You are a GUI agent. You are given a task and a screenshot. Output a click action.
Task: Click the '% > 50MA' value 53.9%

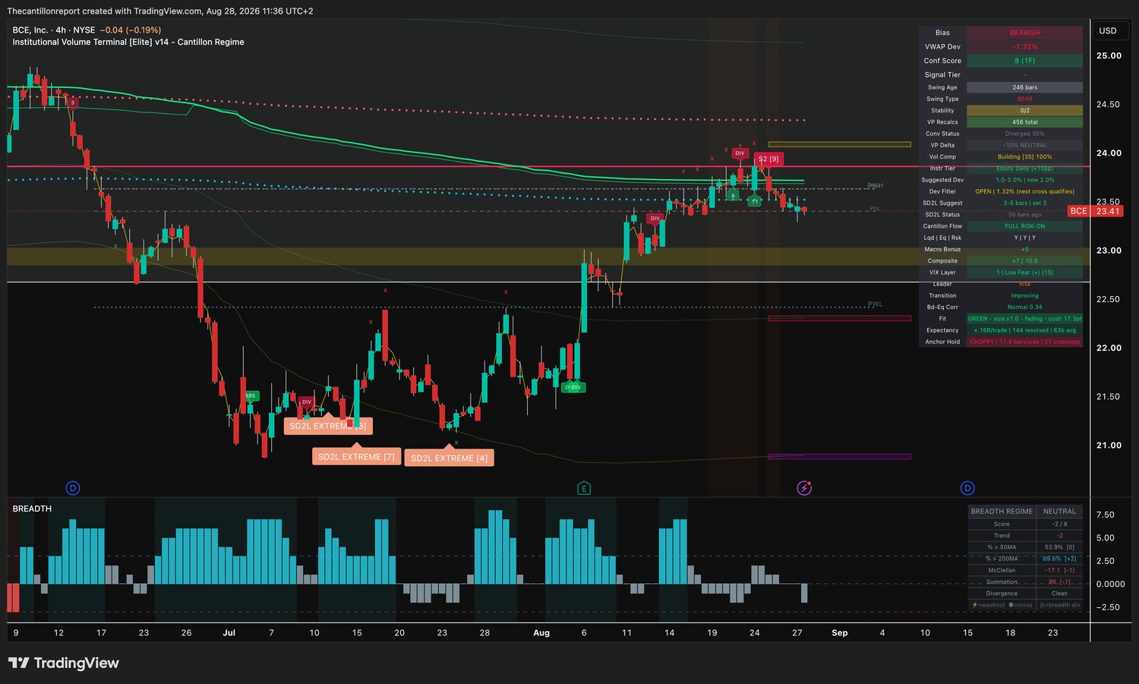pyautogui.click(x=1059, y=547)
